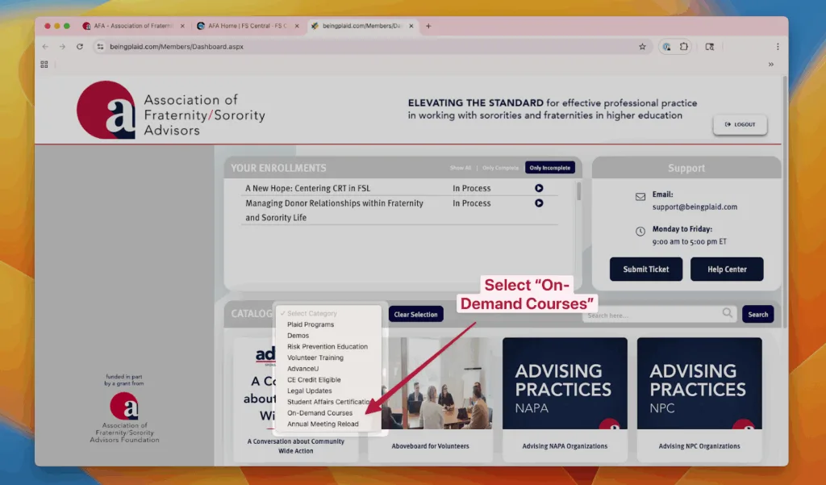The width and height of the screenshot is (826, 485).
Task: Select the beingplaid.com Members tab
Action: pos(361,26)
